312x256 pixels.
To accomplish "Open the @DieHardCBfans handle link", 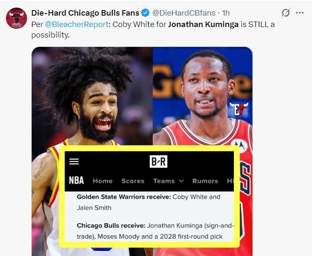I will pos(184,13).
